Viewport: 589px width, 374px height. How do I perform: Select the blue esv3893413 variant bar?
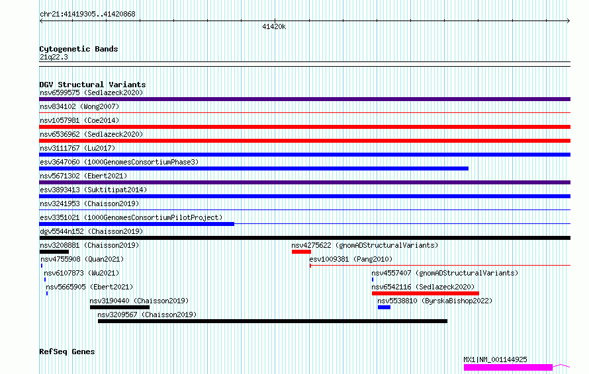(304, 196)
